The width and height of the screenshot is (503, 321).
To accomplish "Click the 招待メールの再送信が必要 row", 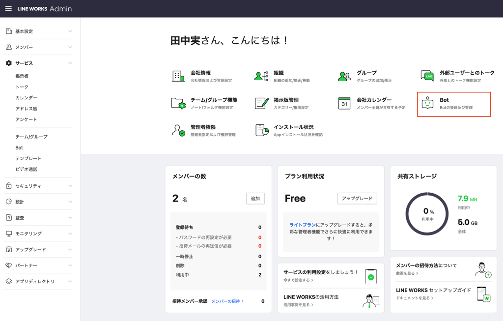I will coord(219,246).
